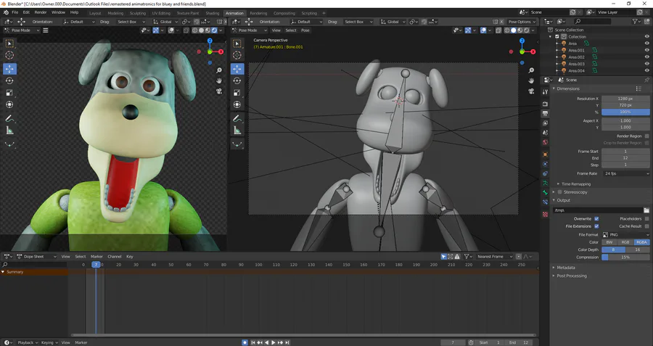
Task: Enable the Placeholders checkbox
Action: pyautogui.click(x=646, y=218)
